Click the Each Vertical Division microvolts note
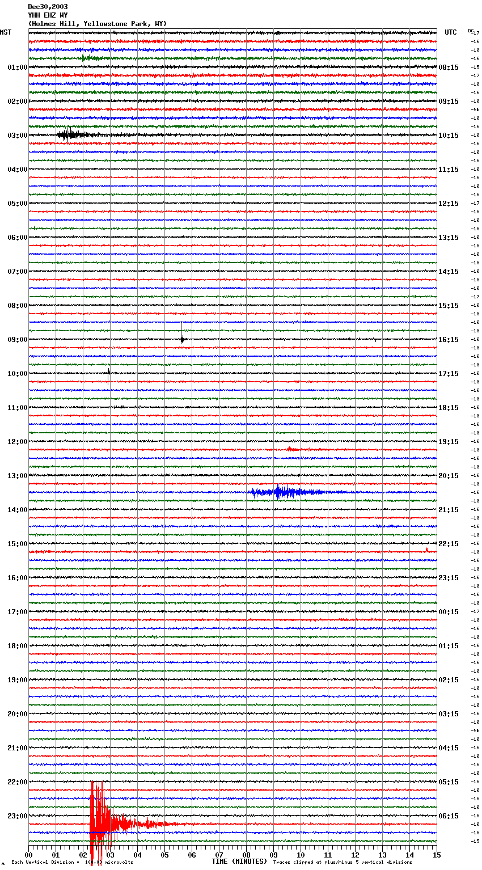482x870 pixels. click(x=72, y=862)
